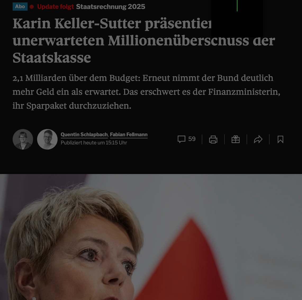Viewport: 302px width, 300px height.
Task: Click the second author portrait thumbnail
Action: coord(47,139)
